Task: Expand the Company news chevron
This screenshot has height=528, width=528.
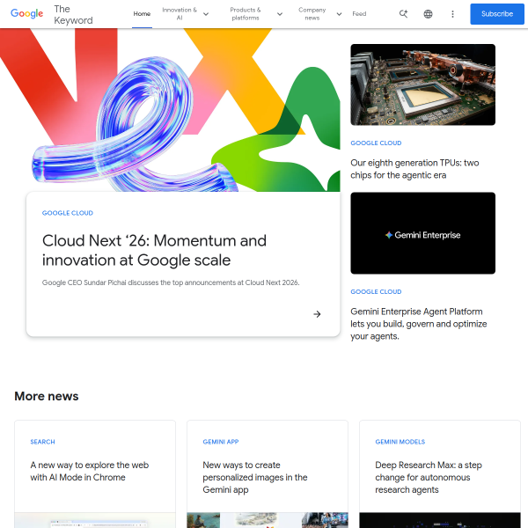Action: click(x=339, y=14)
